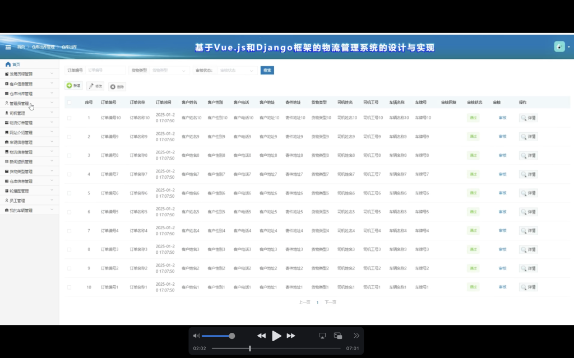Open 详情 magnifier for 订单编号1
The image size is (574, 358).
click(x=528, y=287)
